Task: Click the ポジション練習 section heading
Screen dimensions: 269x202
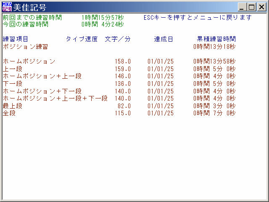Action: (25, 47)
